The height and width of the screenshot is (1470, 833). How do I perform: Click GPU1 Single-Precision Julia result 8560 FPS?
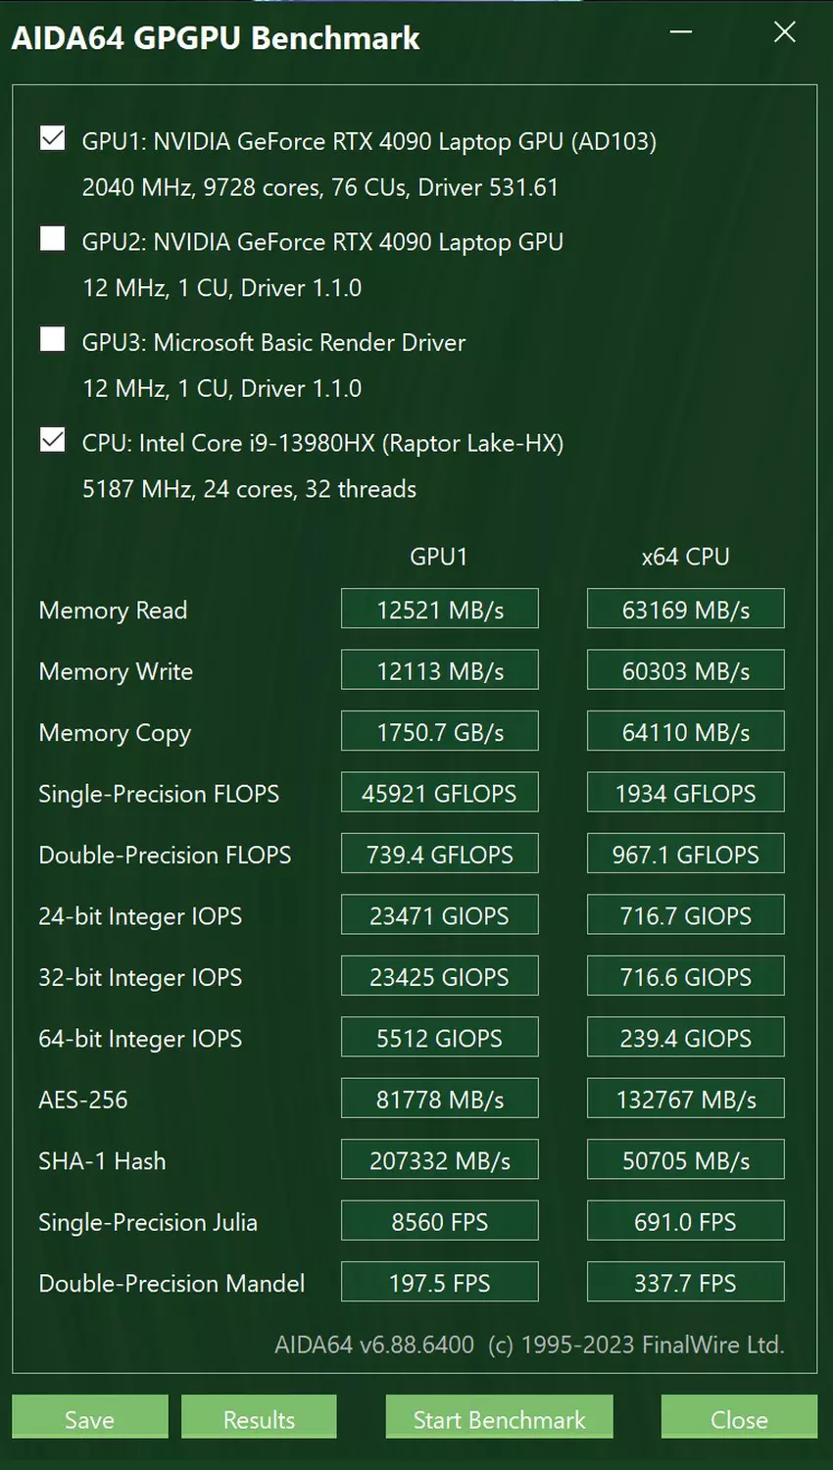pos(440,1222)
